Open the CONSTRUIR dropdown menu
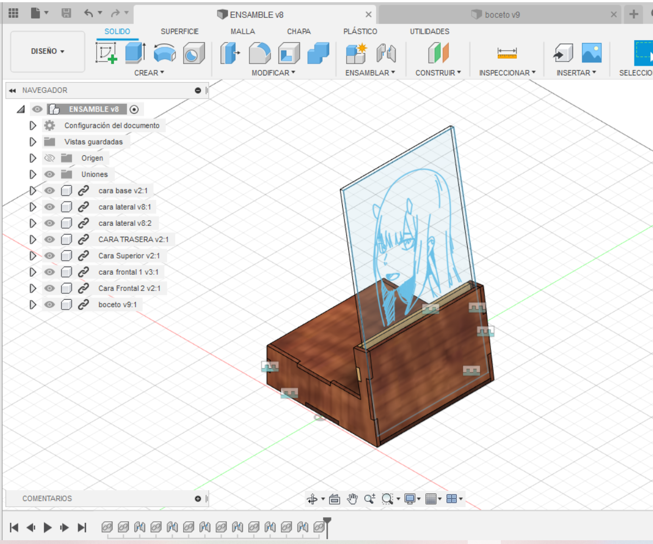Screen dimensions: 653x544 438,72
